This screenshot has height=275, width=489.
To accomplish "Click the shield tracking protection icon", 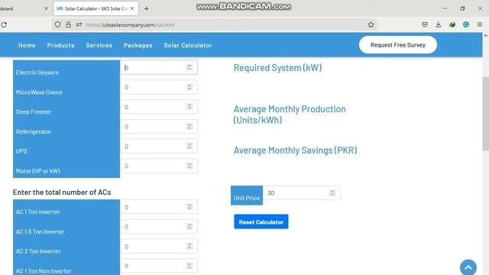I will (x=57, y=24).
